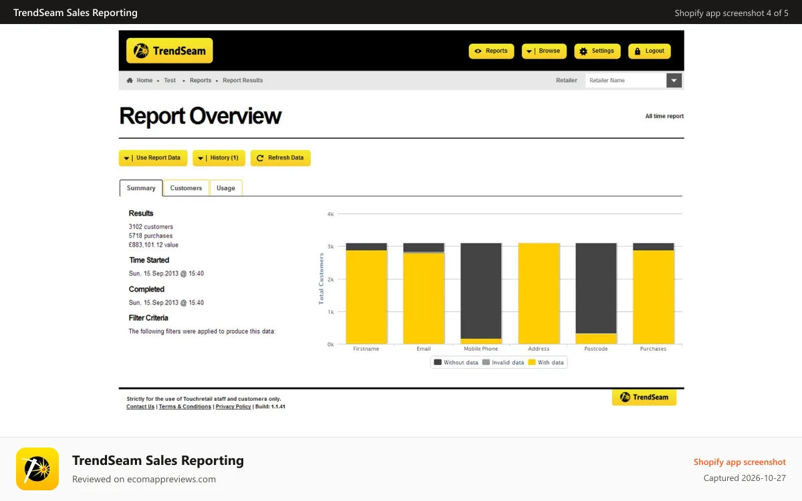Select the '£883,101.12 value' text
Viewport: 802px width, 501px height.
(154, 245)
